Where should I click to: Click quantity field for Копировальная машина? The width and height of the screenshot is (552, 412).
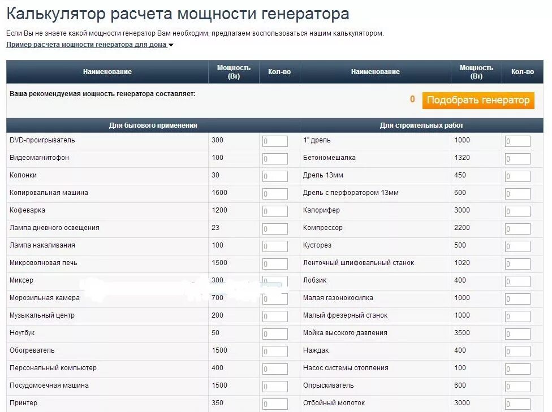pyautogui.click(x=275, y=194)
